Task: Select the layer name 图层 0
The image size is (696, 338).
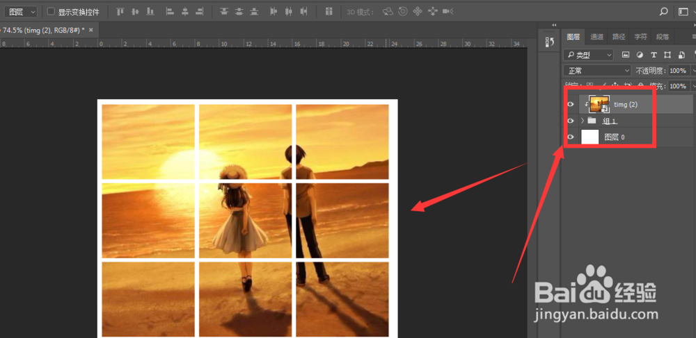Action: [615, 137]
